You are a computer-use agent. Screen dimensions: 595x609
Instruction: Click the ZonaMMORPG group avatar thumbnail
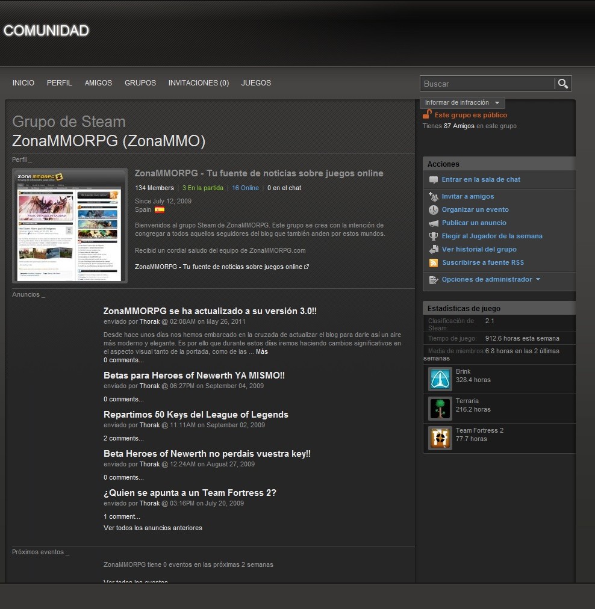tap(70, 226)
